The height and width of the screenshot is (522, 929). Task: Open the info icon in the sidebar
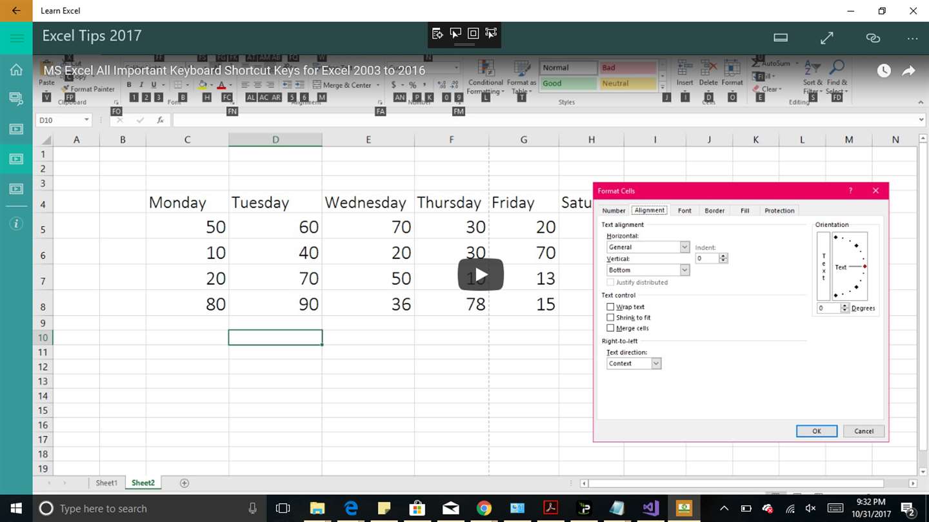coord(16,224)
